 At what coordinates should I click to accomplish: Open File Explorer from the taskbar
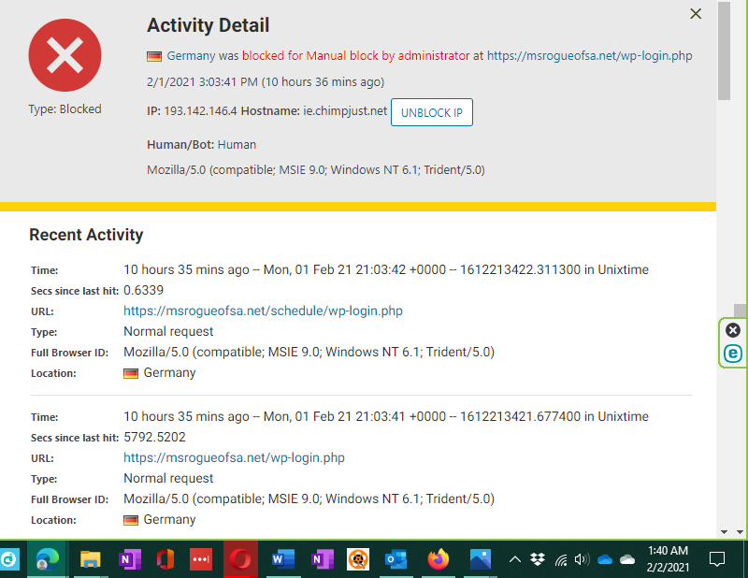coord(90,559)
